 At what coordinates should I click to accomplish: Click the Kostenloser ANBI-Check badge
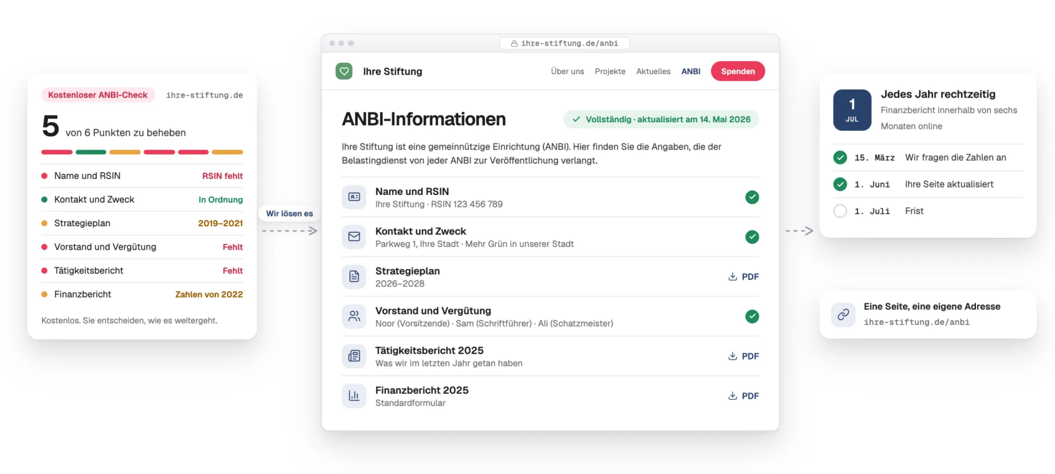click(98, 95)
